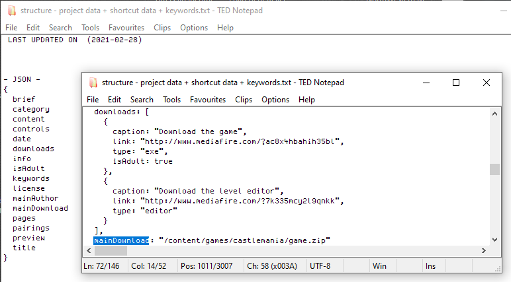Image resolution: width=511 pixels, height=282 pixels.
Task: Click the vertical scrollbar thumb in the front window
Action: [x=494, y=170]
